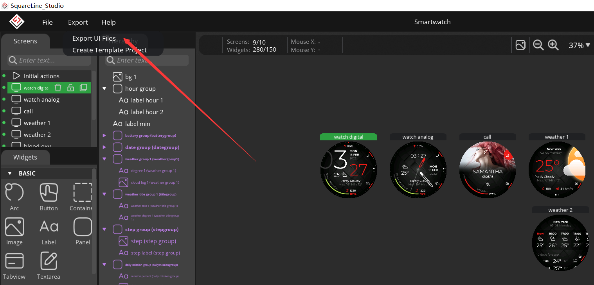594x285 pixels.
Task: Select degree 1 label in hierarchy
Action: point(148,170)
